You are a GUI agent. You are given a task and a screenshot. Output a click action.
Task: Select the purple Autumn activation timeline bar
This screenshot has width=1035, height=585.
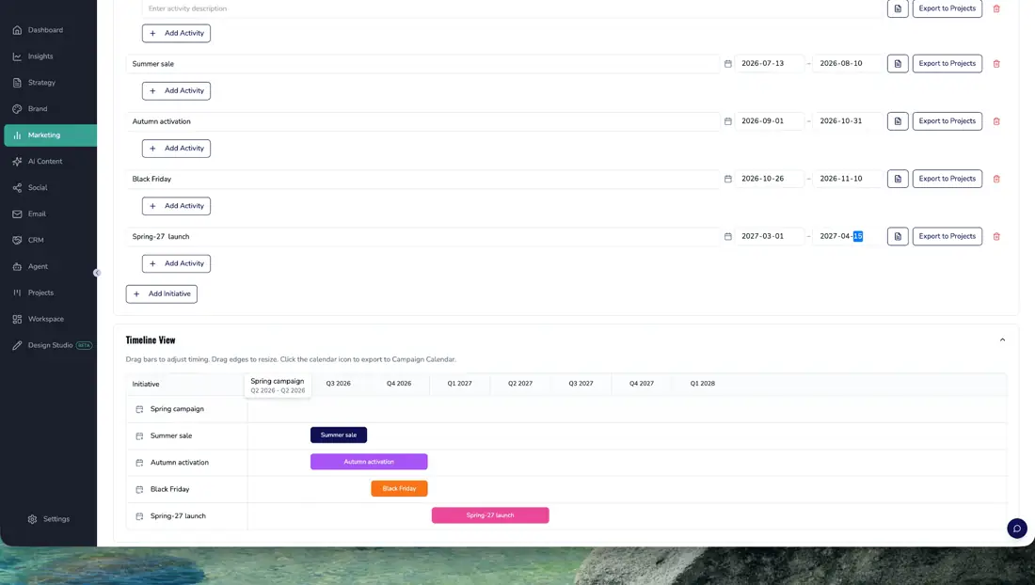pos(369,462)
